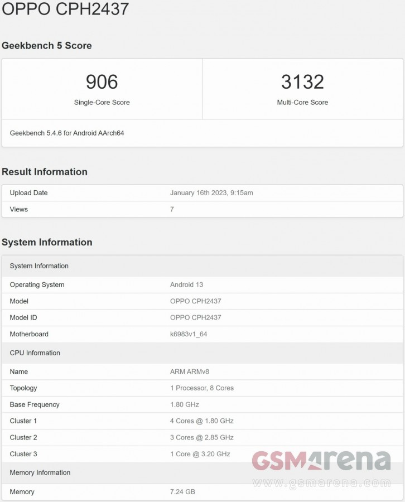Select the memory value 7.24 GB
Viewport: 405px width, 502px height.
point(182,492)
